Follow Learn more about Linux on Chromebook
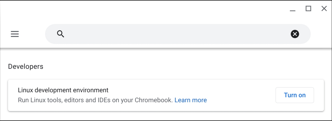 191,100
